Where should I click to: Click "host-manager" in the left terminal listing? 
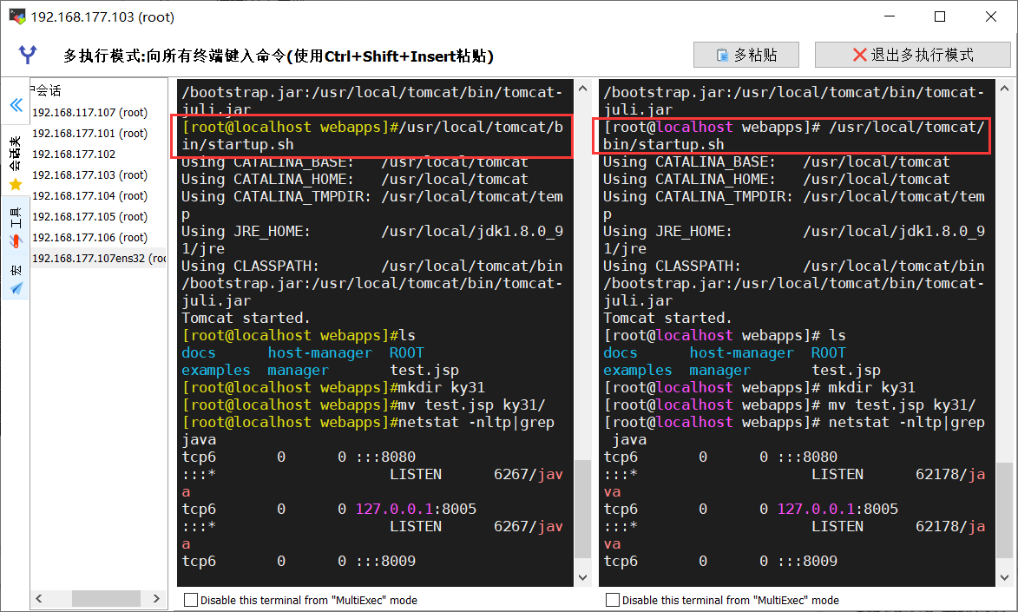click(320, 352)
